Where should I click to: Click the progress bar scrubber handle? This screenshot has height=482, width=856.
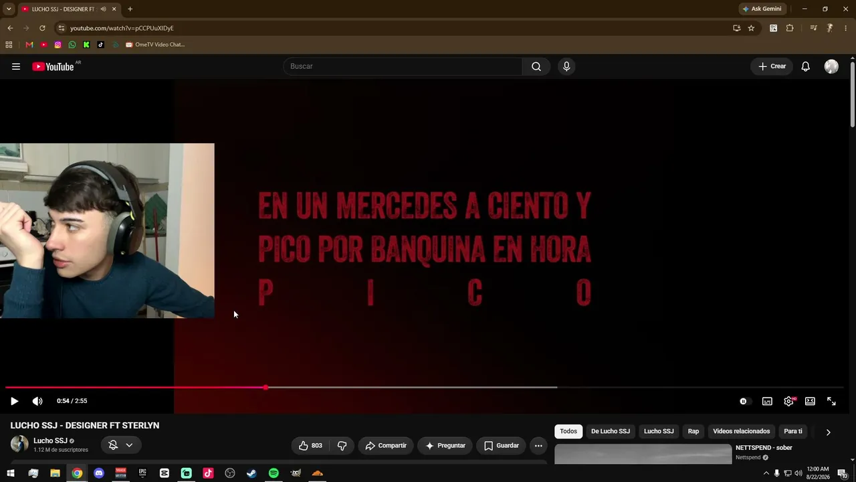266,388
